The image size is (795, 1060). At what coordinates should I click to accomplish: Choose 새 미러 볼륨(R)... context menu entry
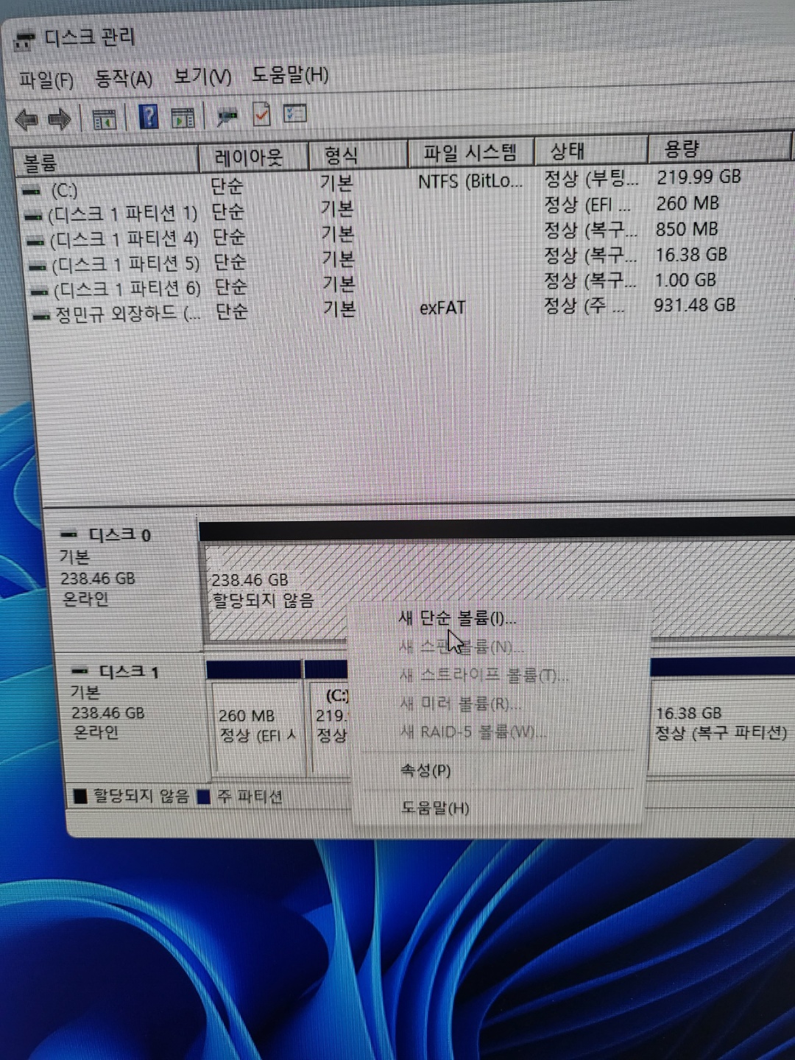[460, 704]
